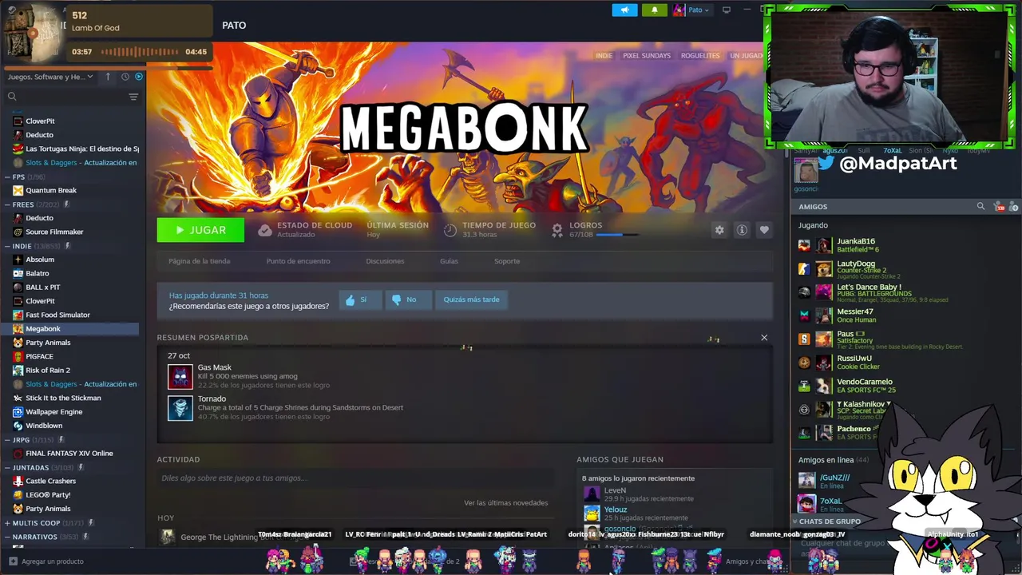Toggle the ready-to-play filter icon
1022x575 pixels.
[139, 77]
